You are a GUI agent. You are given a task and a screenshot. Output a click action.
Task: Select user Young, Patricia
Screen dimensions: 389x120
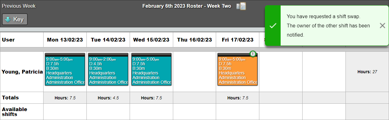(22, 72)
